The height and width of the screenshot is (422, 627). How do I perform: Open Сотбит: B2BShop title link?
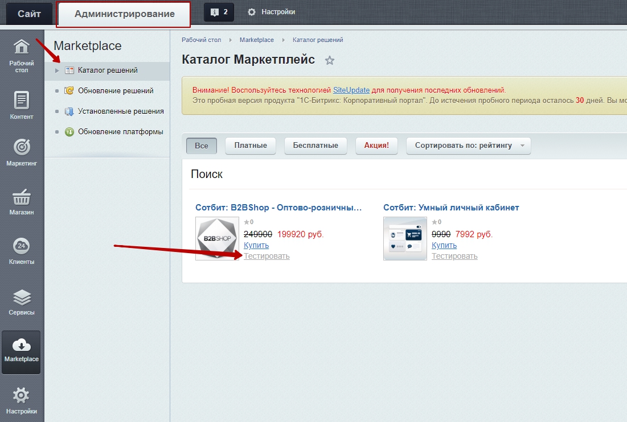pos(278,208)
